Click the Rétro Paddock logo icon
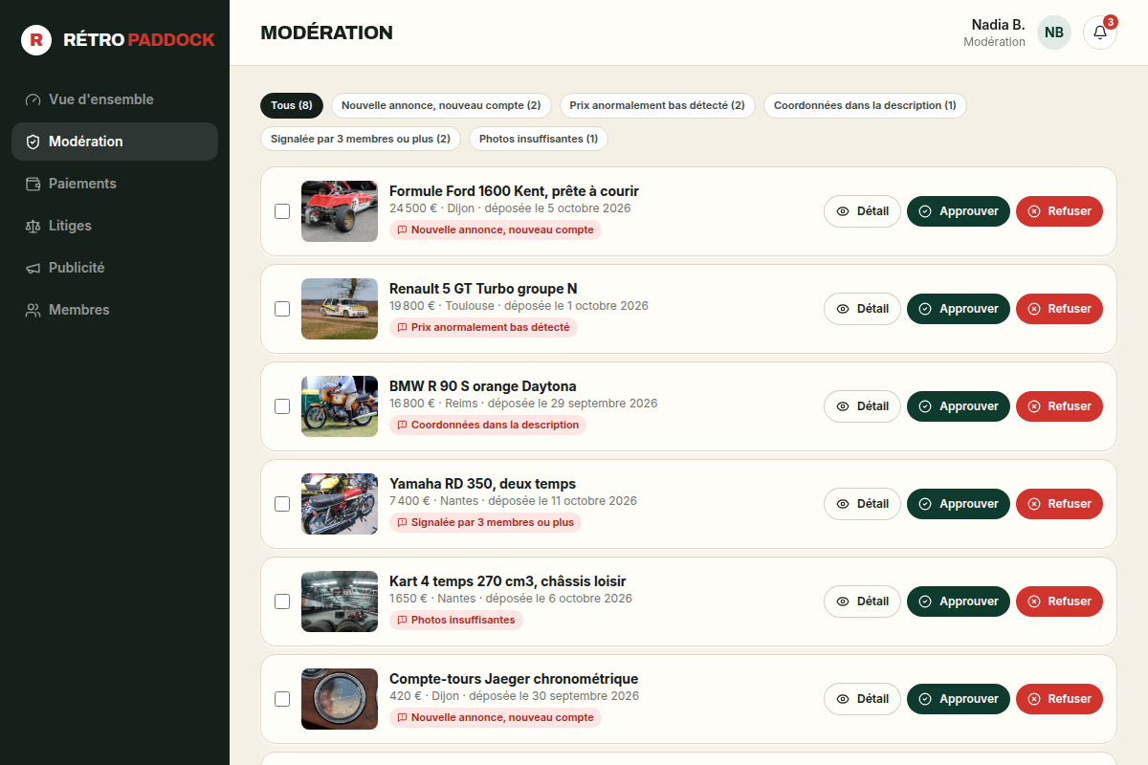 [x=36, y=40]
